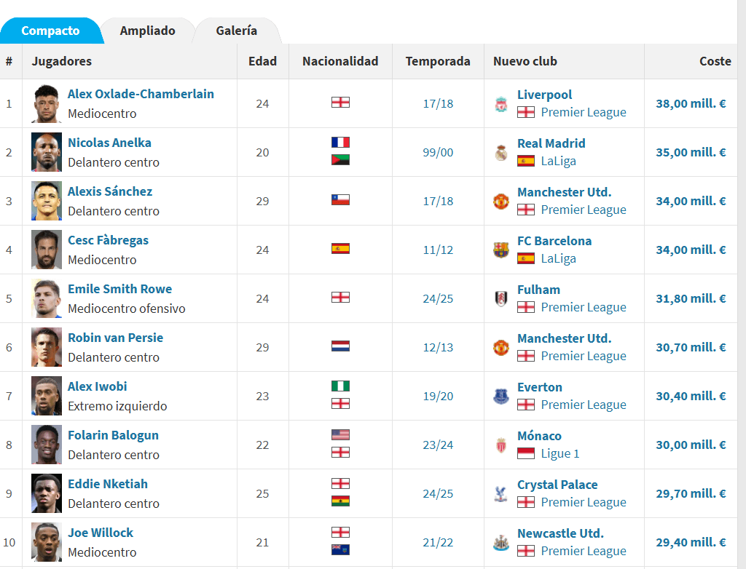This screenshot has height=569, width=746.
Task: Click the Everton club crest icon
Action: [500, 396]
